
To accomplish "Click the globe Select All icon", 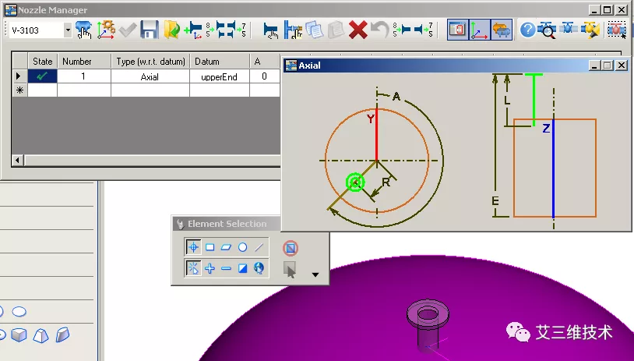I will (x=259, y=268).
